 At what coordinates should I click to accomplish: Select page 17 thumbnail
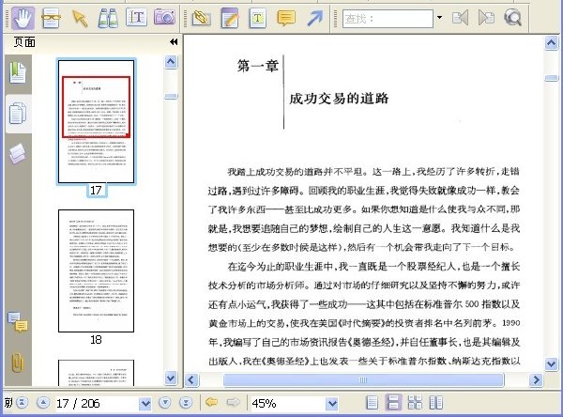point(97,121)
